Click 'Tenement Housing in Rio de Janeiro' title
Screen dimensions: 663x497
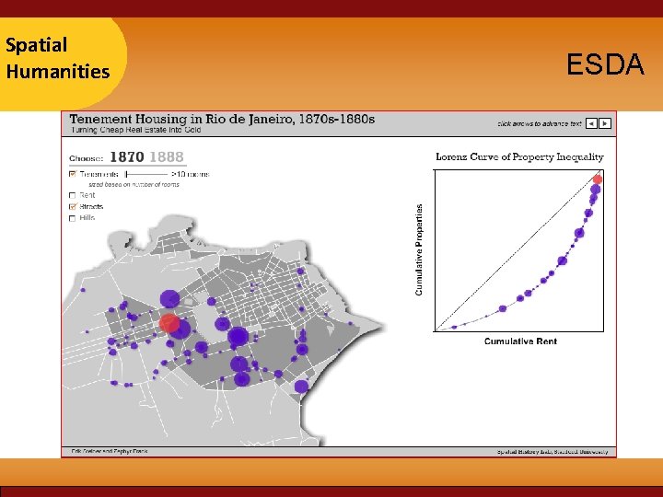222,119
